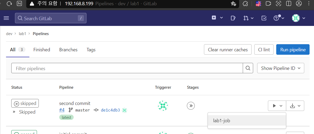
Task: Expand the download artifacts dropdown for pipeline #4
Action: [295, 105]
